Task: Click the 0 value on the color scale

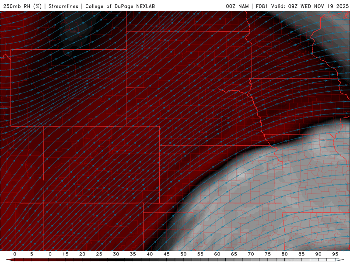Action: pos(15,254)
